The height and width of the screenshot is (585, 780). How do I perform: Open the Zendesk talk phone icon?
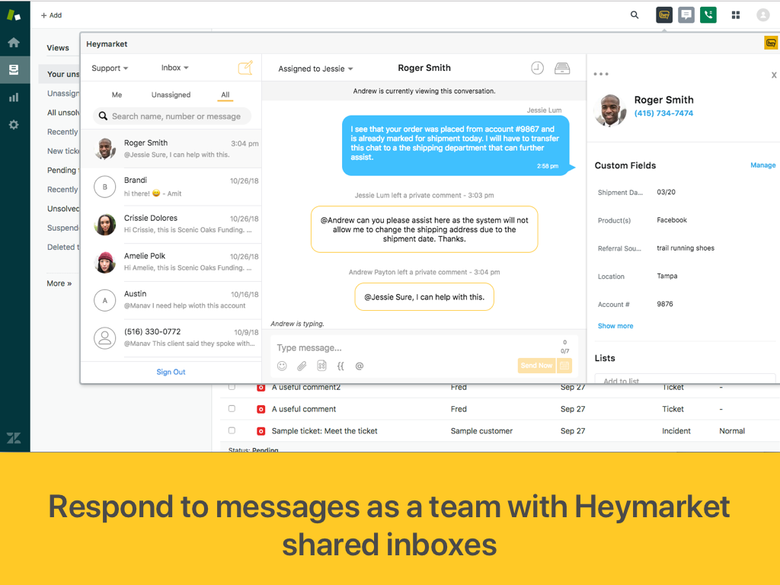[x=708, y=14]
